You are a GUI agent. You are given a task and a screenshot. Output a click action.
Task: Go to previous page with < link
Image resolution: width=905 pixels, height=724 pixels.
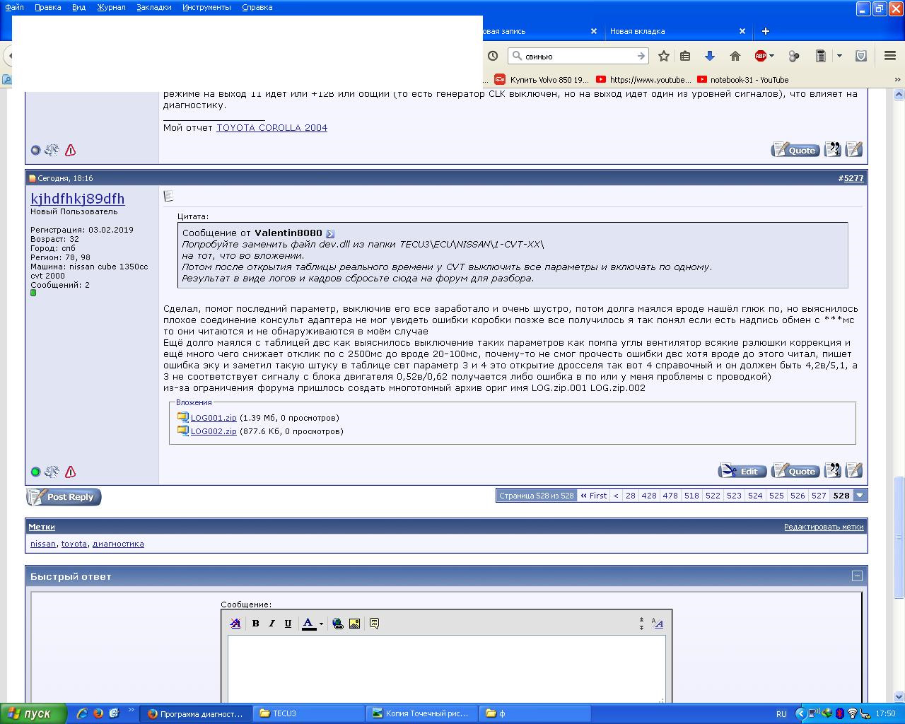[x=616, y=496]
